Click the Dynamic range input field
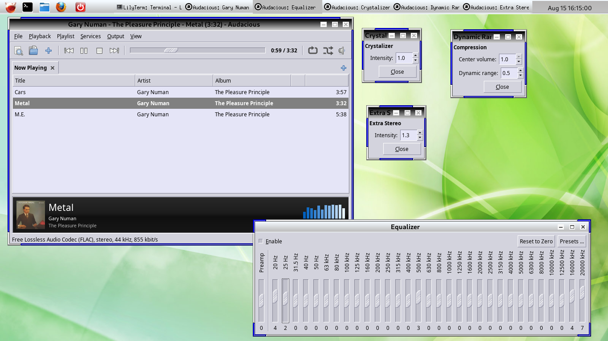 tap(509, 73)
